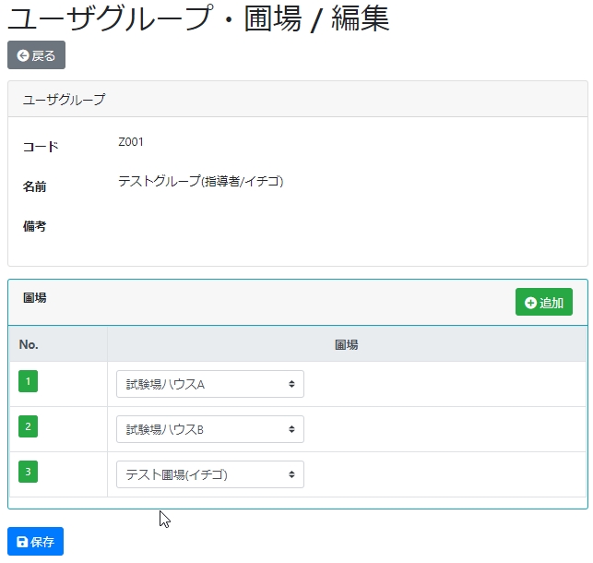The image size is (593, 563).
Task: Click the green number 3 badge
Action: coord(28,472)
